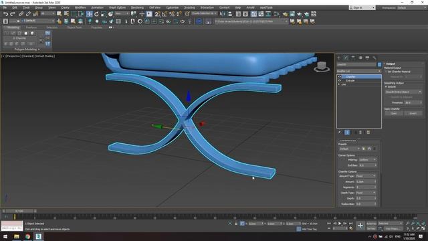Click the Invert button under Open Chamfer
Screen dimensions: 428x241
(x=413, y=113)
